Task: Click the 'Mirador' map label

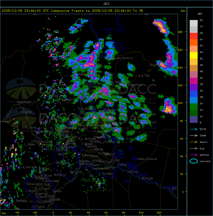Action: click(x=108, y=174)
